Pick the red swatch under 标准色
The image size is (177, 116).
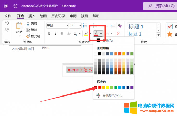[100, 87]
